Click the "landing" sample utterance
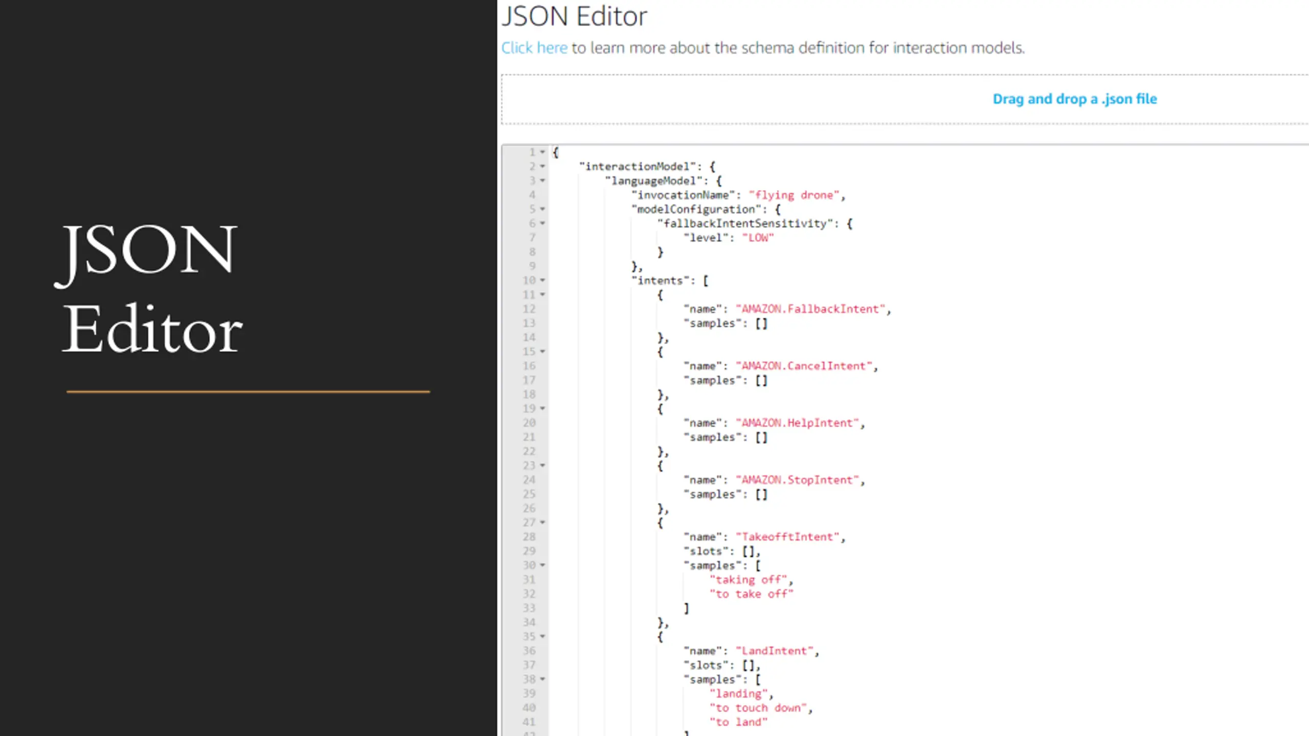 (x=739, y=694)
